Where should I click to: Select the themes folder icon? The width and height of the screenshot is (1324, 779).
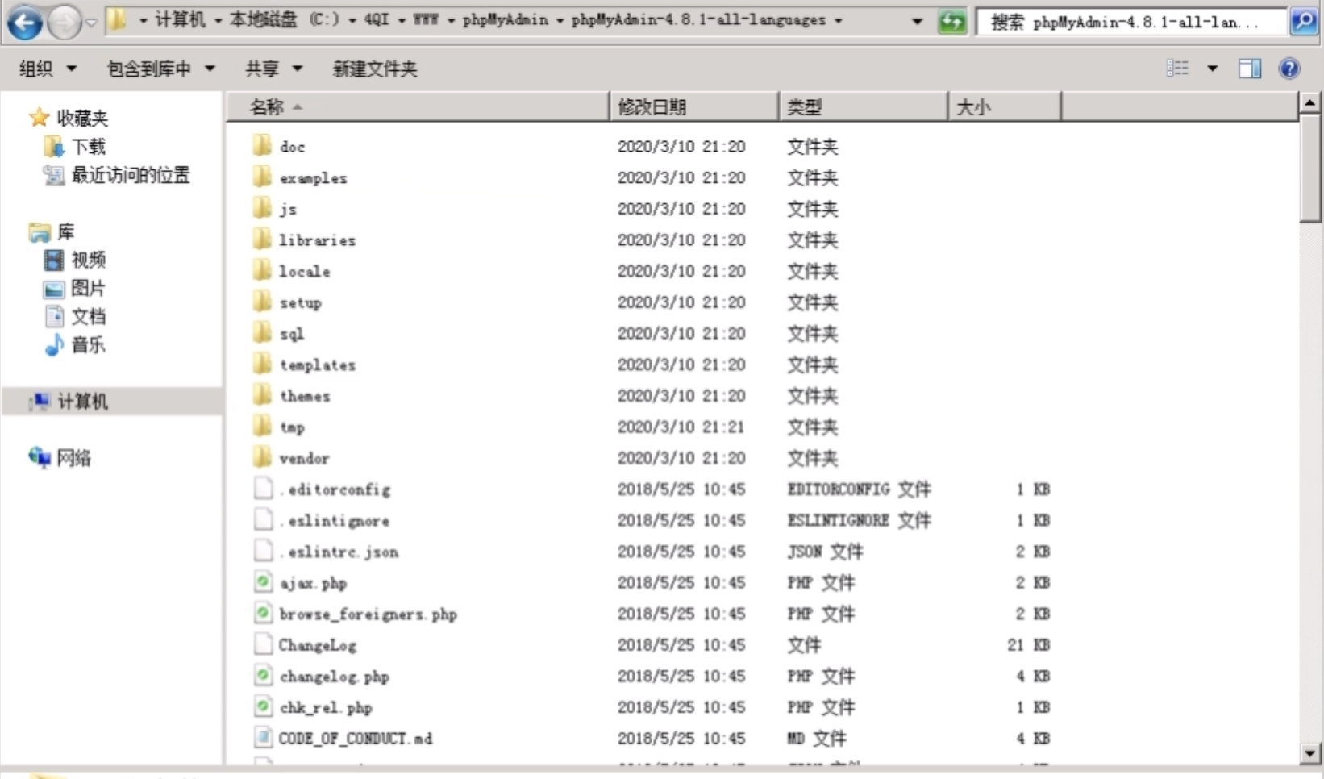pyautogui.click(x=262, y=395)
